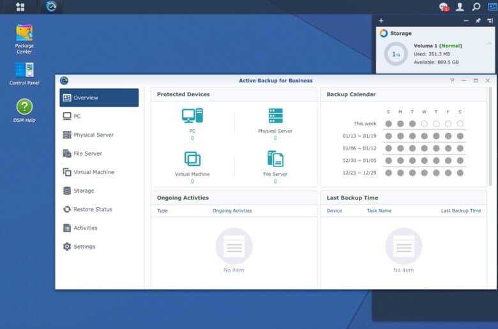This screenshot has width=498, height=329.
Task: Select This week last Saturday circle
Action: 460,124
